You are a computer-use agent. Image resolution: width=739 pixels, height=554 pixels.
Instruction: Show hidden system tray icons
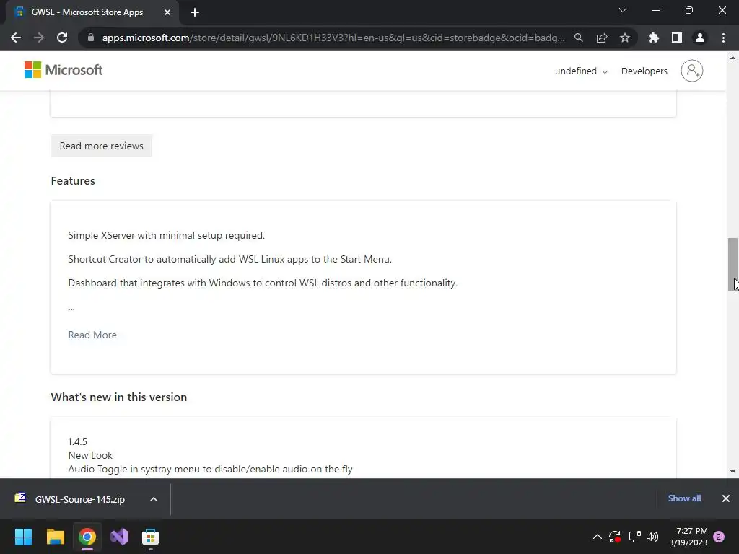(x=597, y=537)
